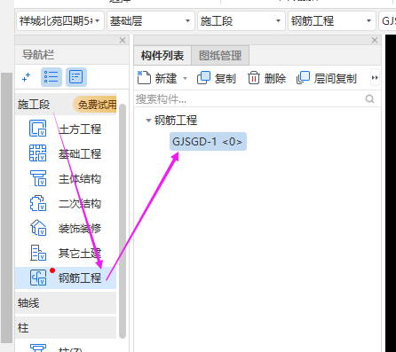Open the 基础层 floor dropdown
Screen dimensions: 396x352
pos(151,21)
